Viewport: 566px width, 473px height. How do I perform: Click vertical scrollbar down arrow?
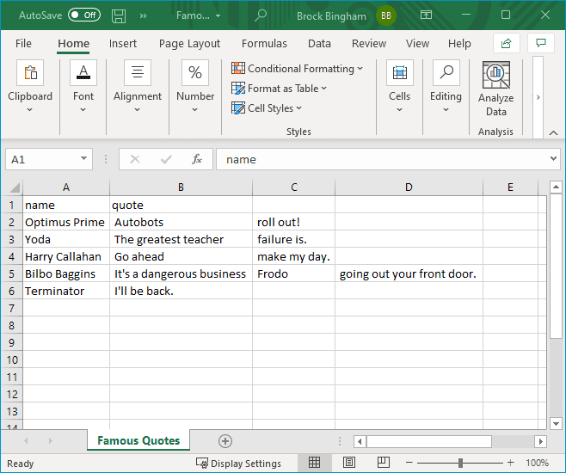556,424
